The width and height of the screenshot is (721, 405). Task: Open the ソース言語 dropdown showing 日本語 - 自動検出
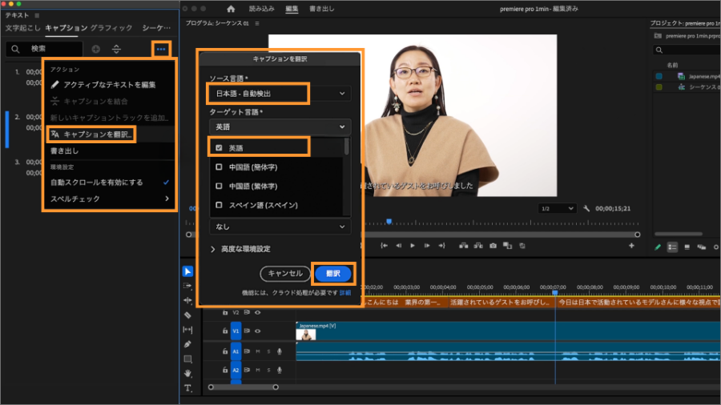click(280, 94)
